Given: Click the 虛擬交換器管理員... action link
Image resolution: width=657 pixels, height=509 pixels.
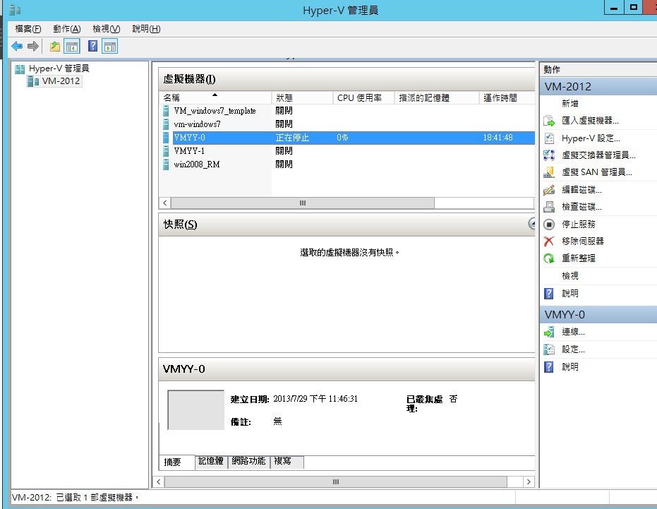Looking at the screenshot, I should pyautogui.click(x=598, y=155).
